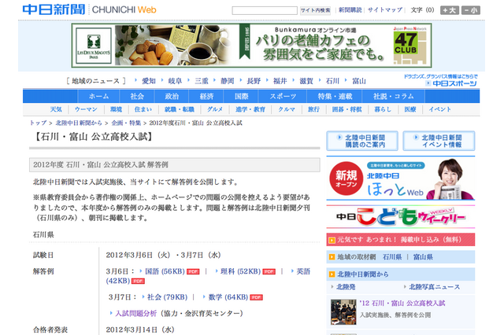Download the 英語 (42KB) answer PDF

(x=303, y=271)
